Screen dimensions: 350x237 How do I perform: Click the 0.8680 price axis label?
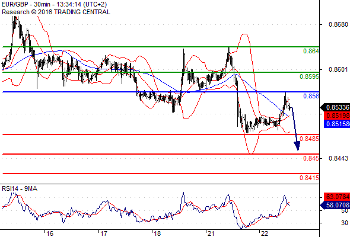coord(338,24)
